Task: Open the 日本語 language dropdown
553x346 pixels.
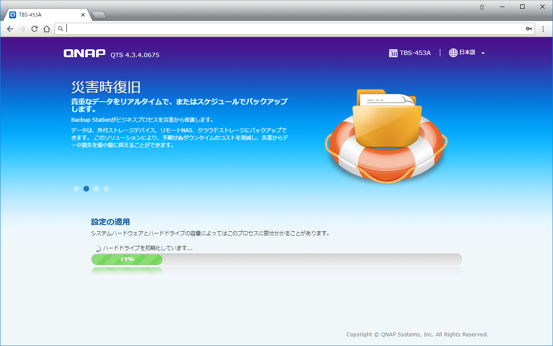Action: [x=467, y=53]
